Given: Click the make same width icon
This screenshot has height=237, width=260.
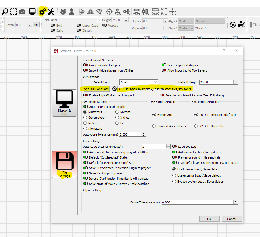Looking at the screenshot, I should [155, 12].
